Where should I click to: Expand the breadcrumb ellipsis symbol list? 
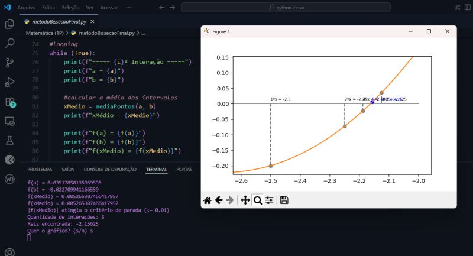(x=143, y=33)
